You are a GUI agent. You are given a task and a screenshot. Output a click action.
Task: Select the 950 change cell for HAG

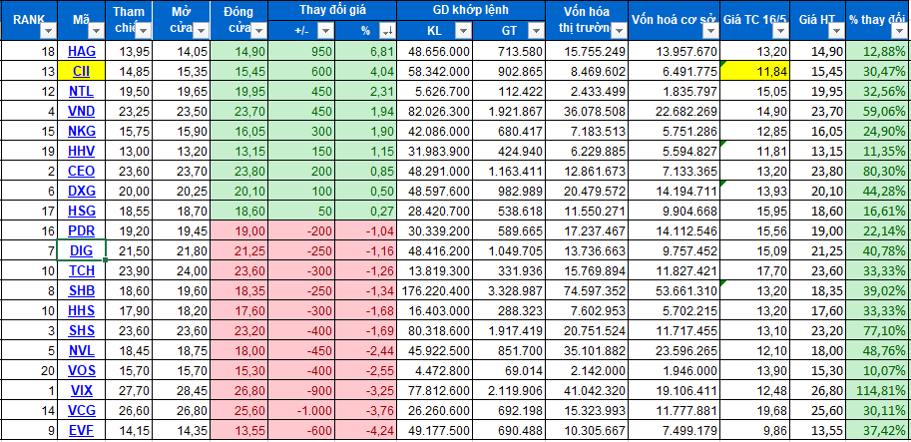pos(302,52)
